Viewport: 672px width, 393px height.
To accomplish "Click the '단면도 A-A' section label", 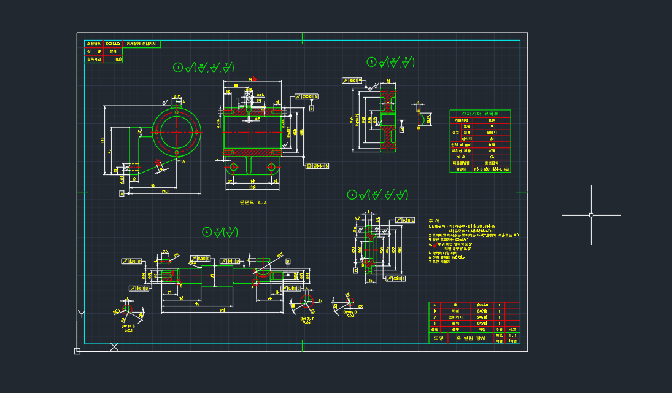I will 253,203.
